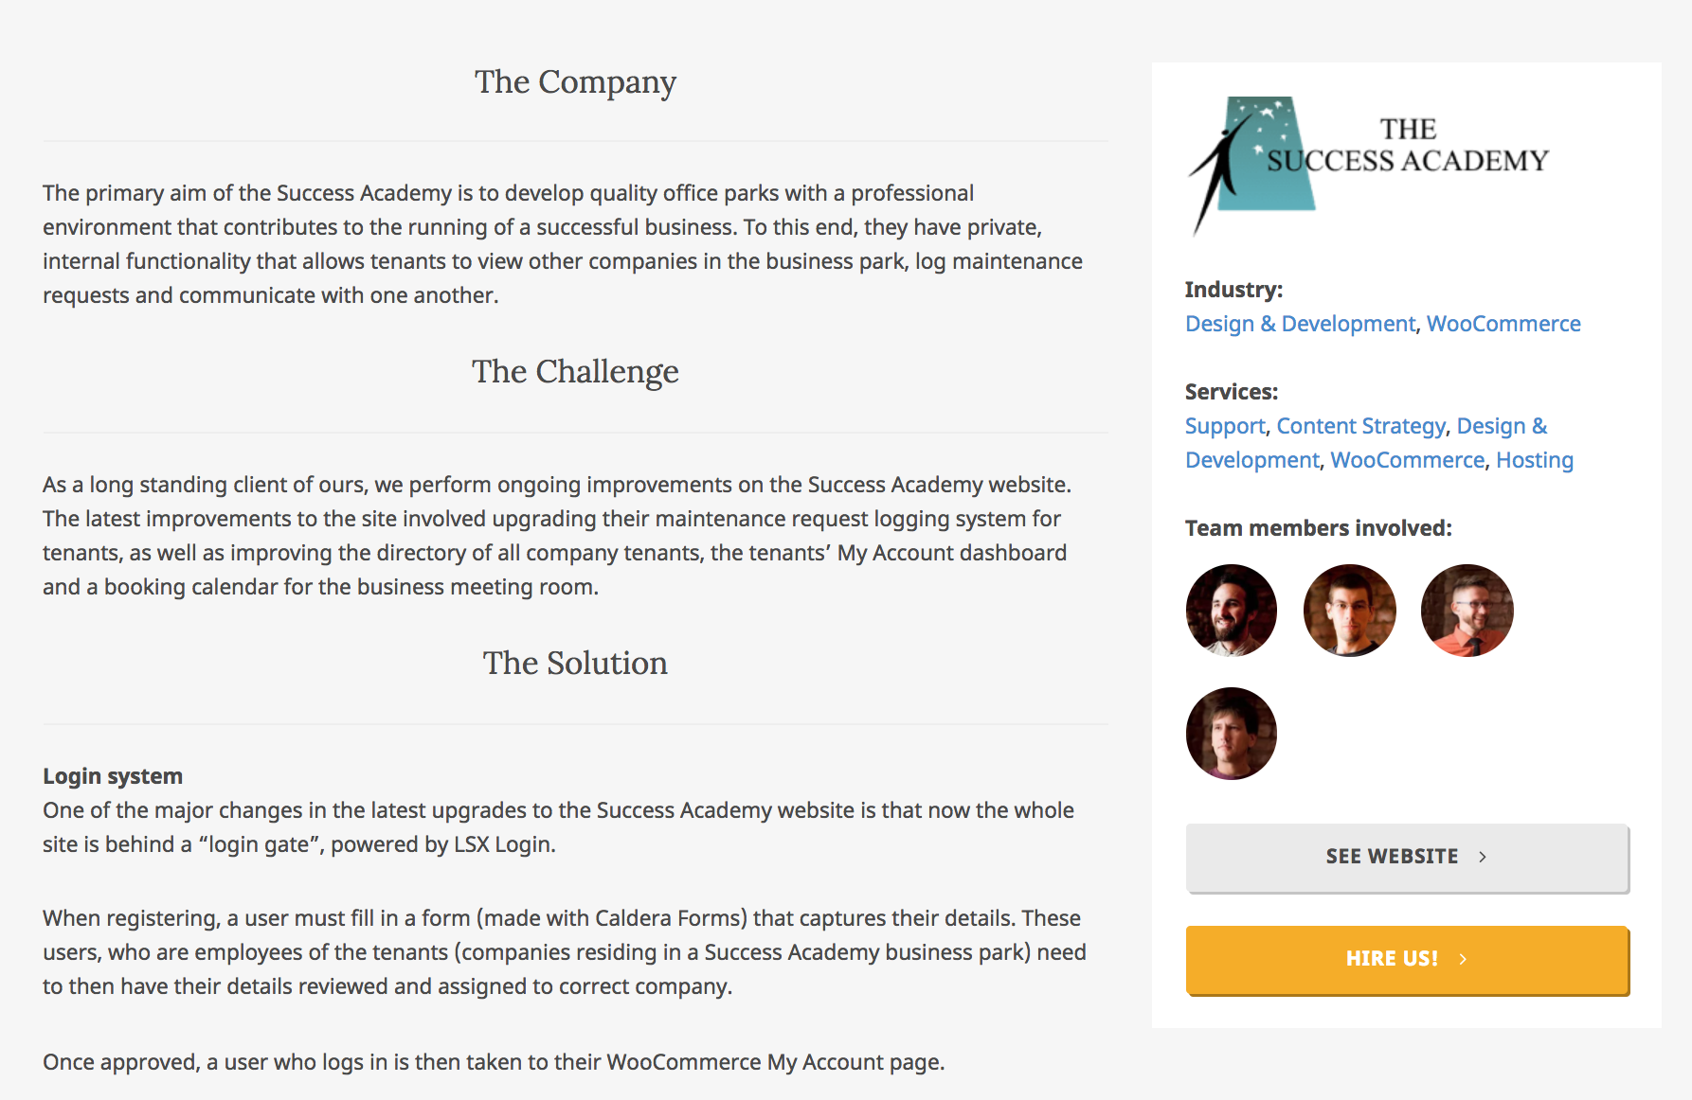Open the WooCommerce industry link
Viewport: 1692px width, 1100px height.
coord(1503,324)
